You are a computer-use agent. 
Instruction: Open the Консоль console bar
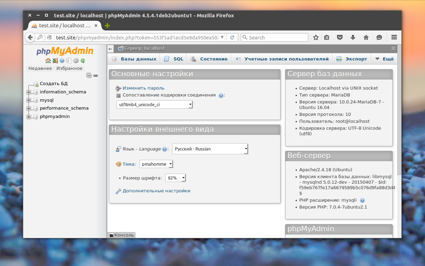(x=121, y=235)
